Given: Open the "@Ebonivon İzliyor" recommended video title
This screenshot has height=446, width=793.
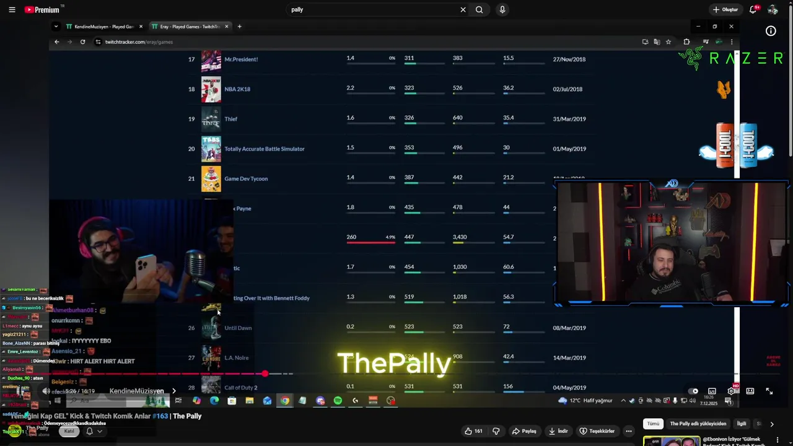Looking at the screenshot, I should tap(732, 441).
